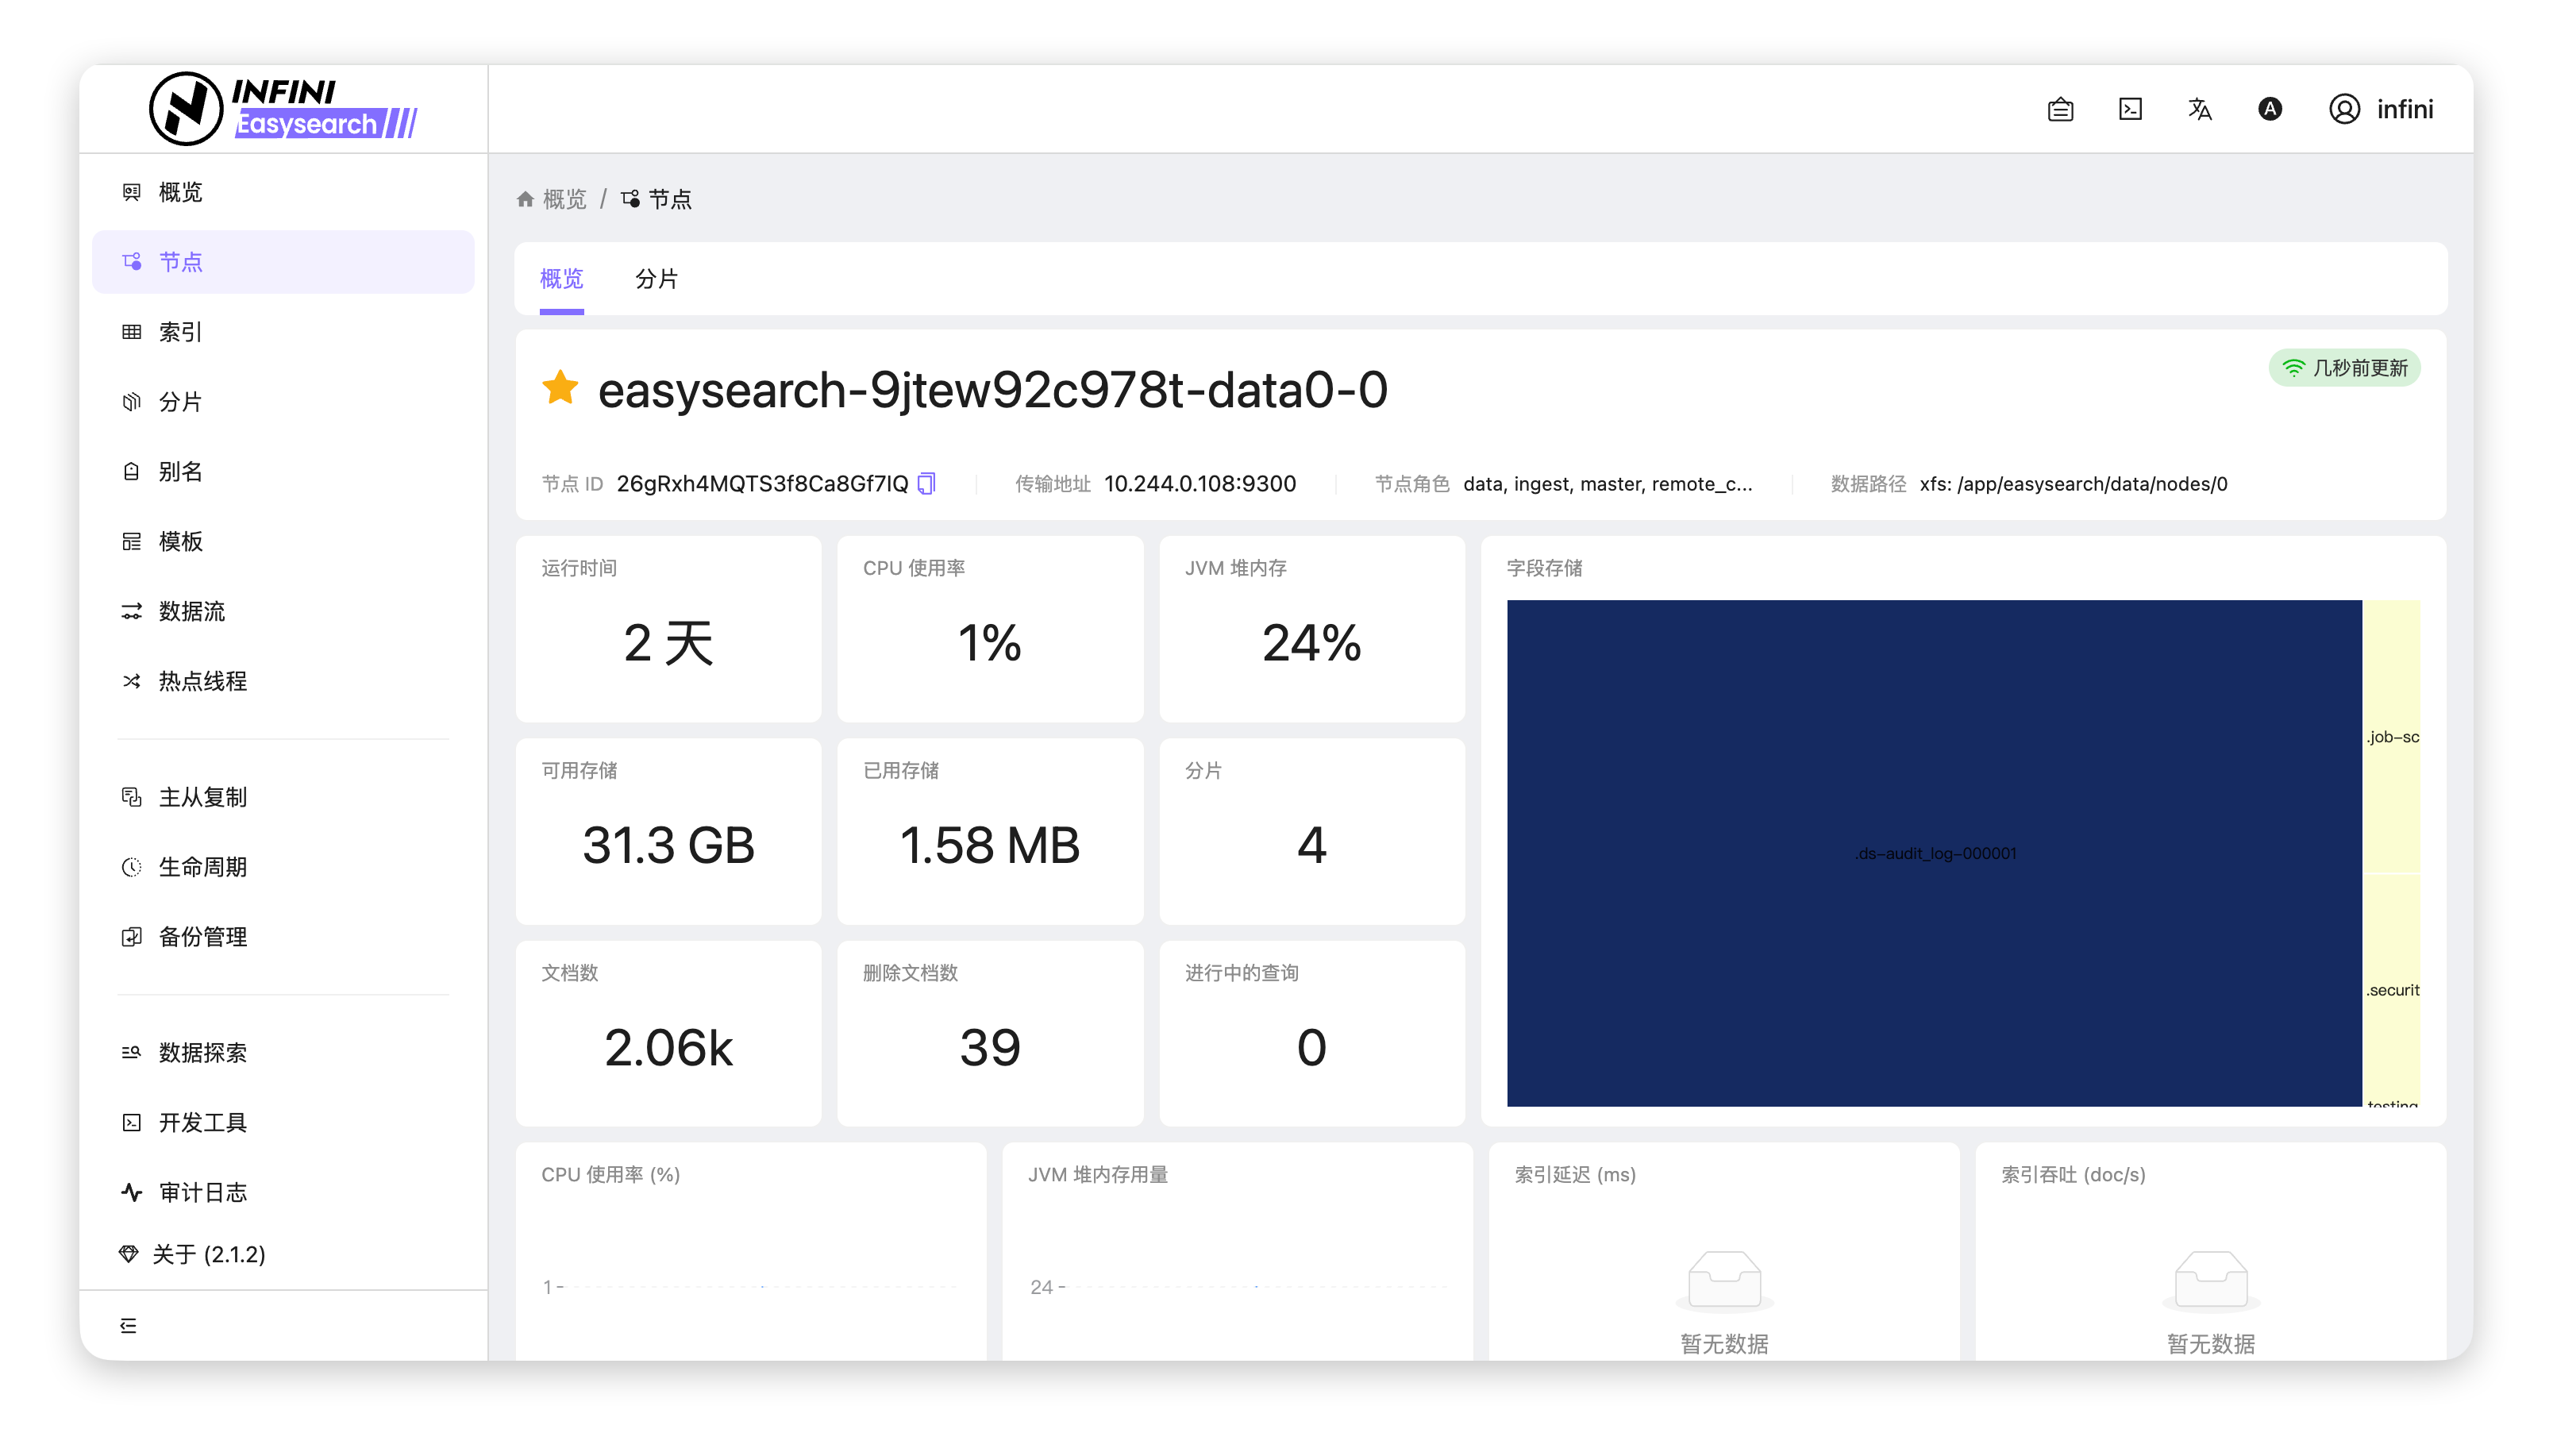Click the theme mode 'A' icon
Screen dimensions: 2553x1456
click(x=2269, y=109)
